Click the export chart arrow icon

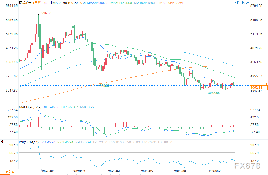(x=248, y=2)
